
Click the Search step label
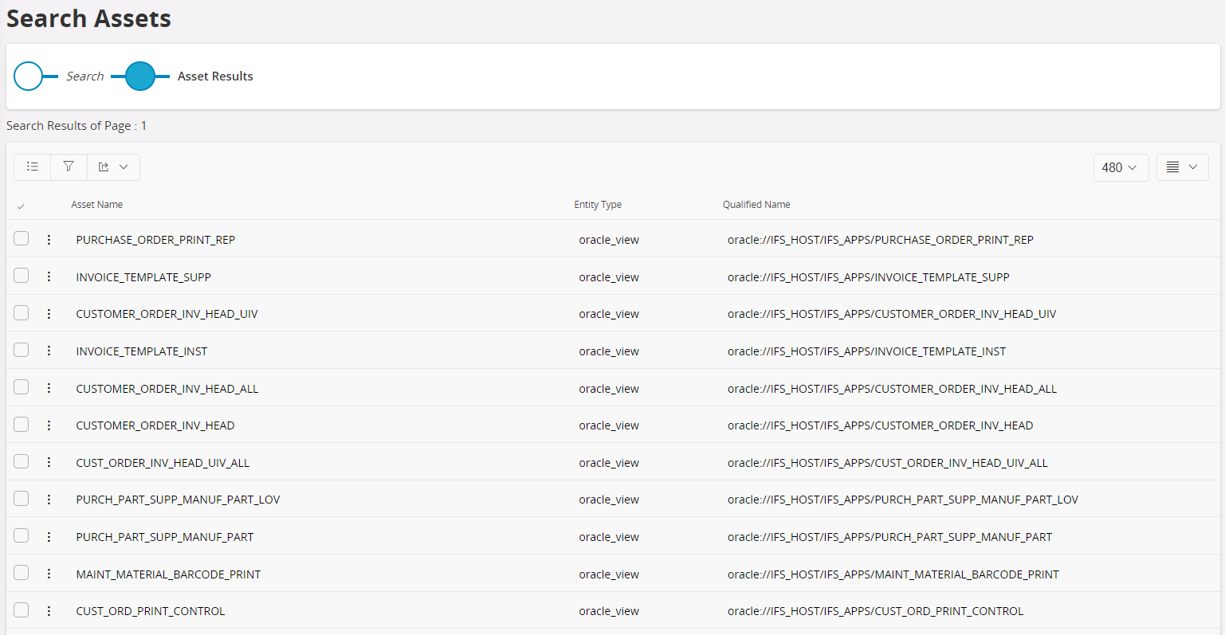(x=85, y=76)
